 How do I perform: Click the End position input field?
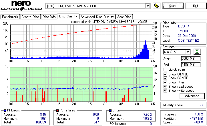191,65
